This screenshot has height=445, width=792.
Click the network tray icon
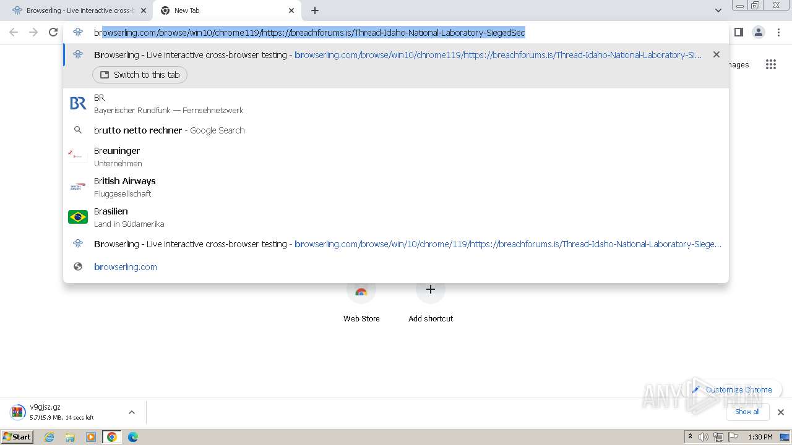coord(718,437)
